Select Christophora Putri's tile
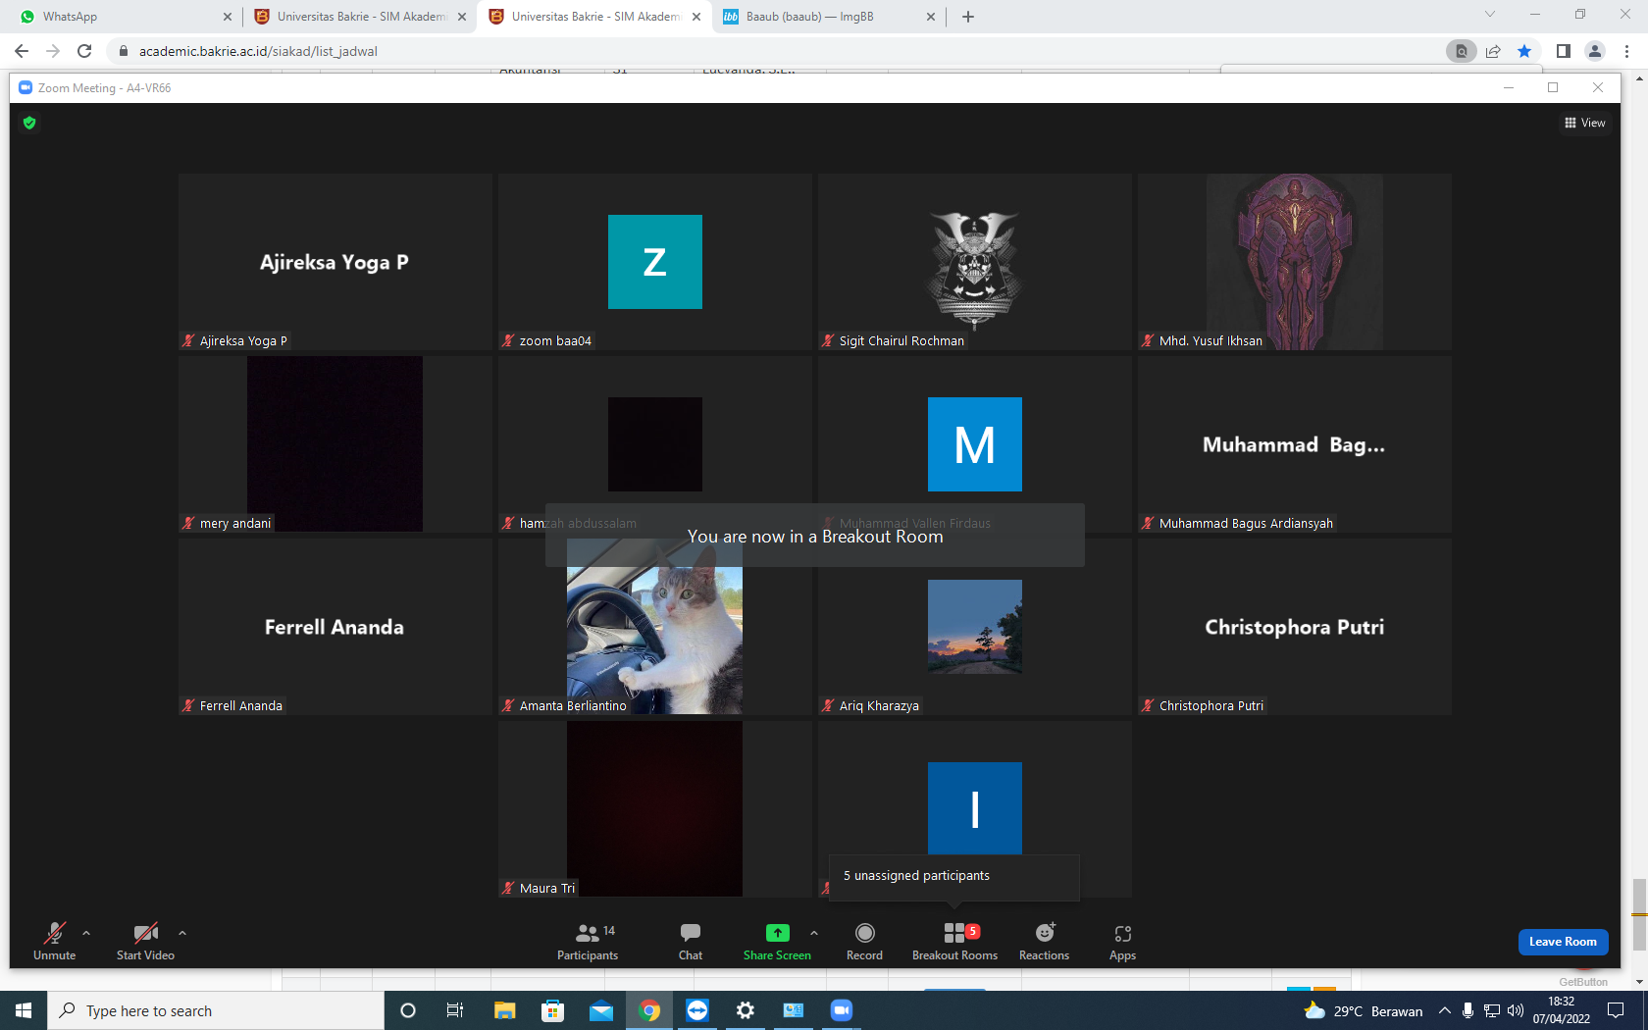 (x=1295, y=627)
